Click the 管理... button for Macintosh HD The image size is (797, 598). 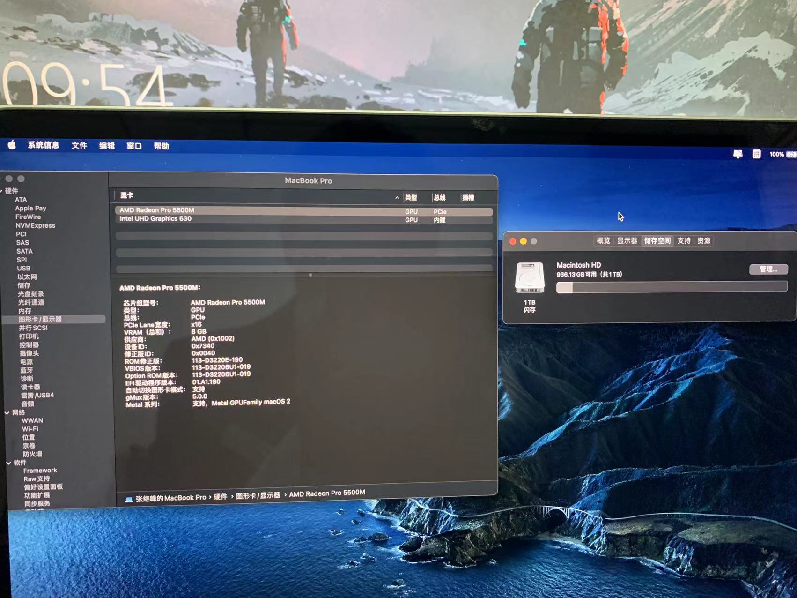click(x=768, y=269)
